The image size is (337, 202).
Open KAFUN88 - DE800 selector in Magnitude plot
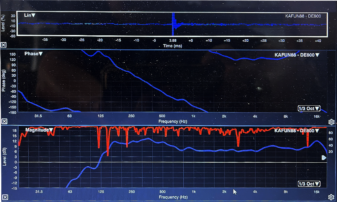(297, 131)
